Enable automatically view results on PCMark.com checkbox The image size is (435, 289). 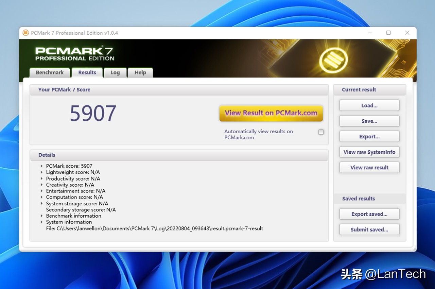[x=321, y=132]
